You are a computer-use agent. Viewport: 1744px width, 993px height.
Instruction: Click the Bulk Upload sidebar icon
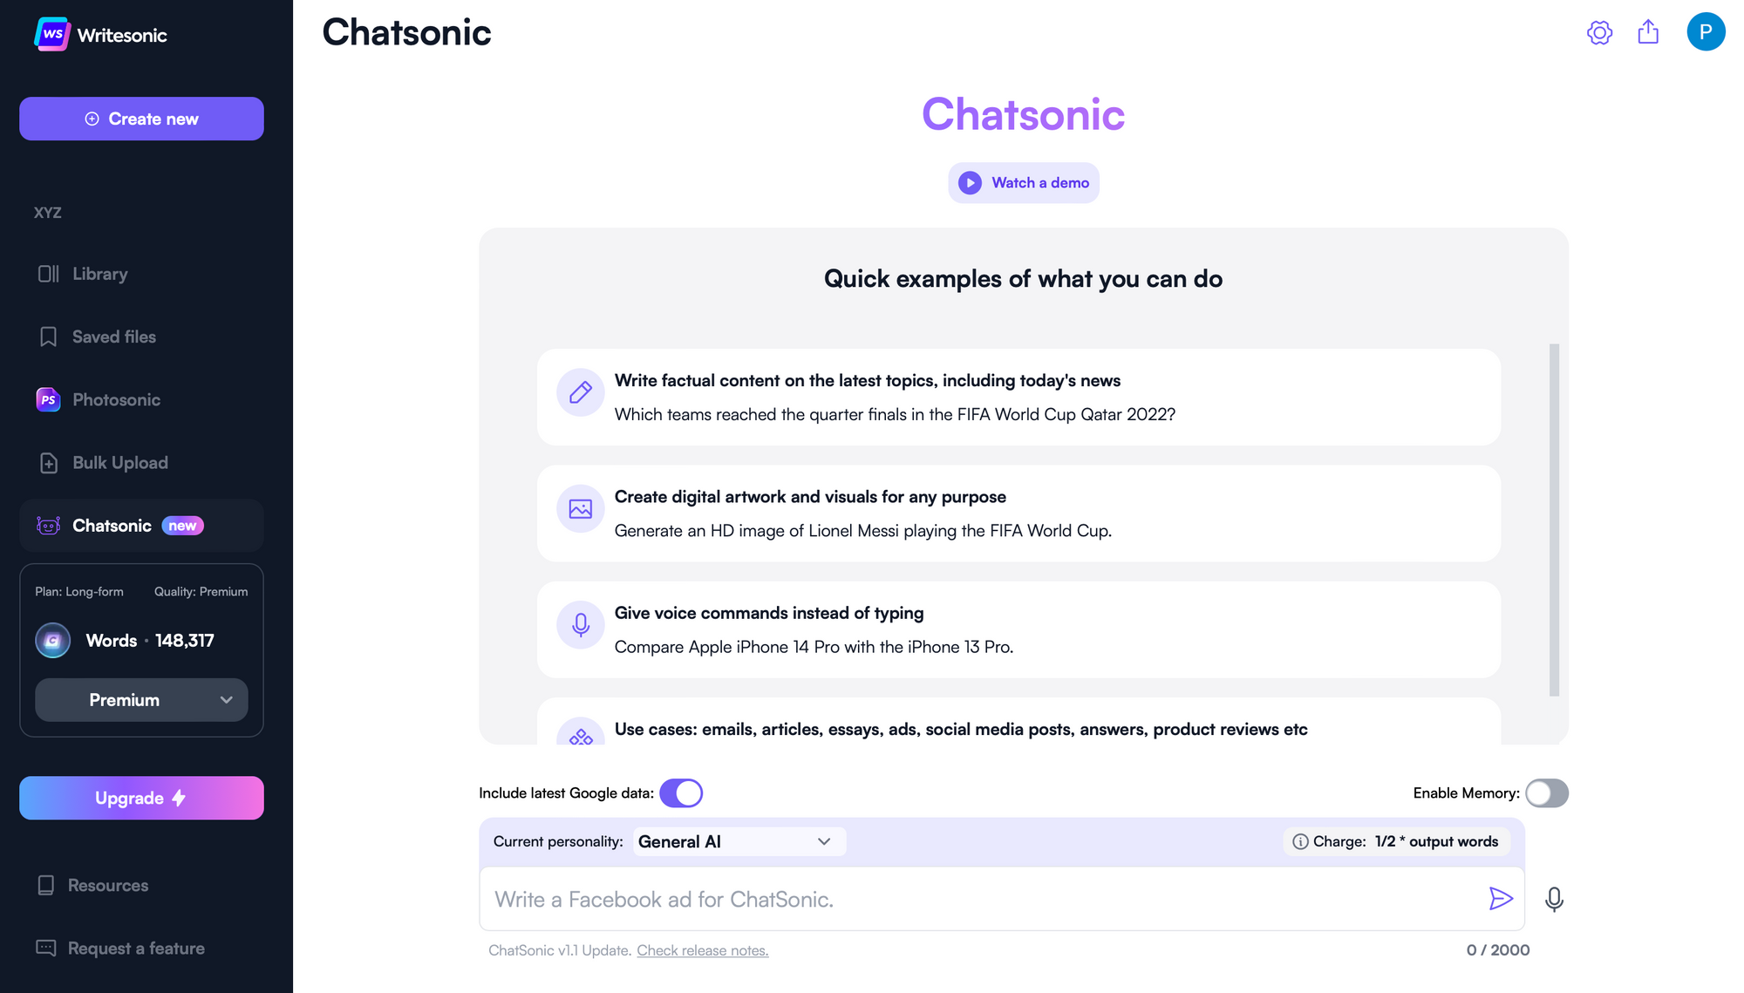[x=48, y=461]
